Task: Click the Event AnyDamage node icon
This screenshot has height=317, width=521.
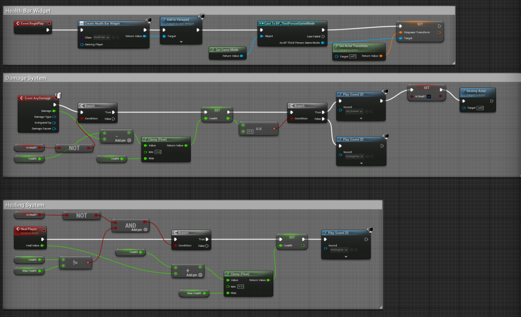Action: tap(21, 98)
